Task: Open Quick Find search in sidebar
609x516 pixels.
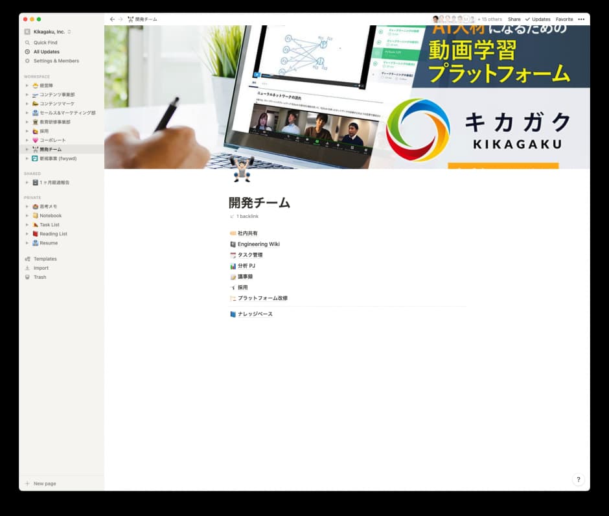Action: 45,43
